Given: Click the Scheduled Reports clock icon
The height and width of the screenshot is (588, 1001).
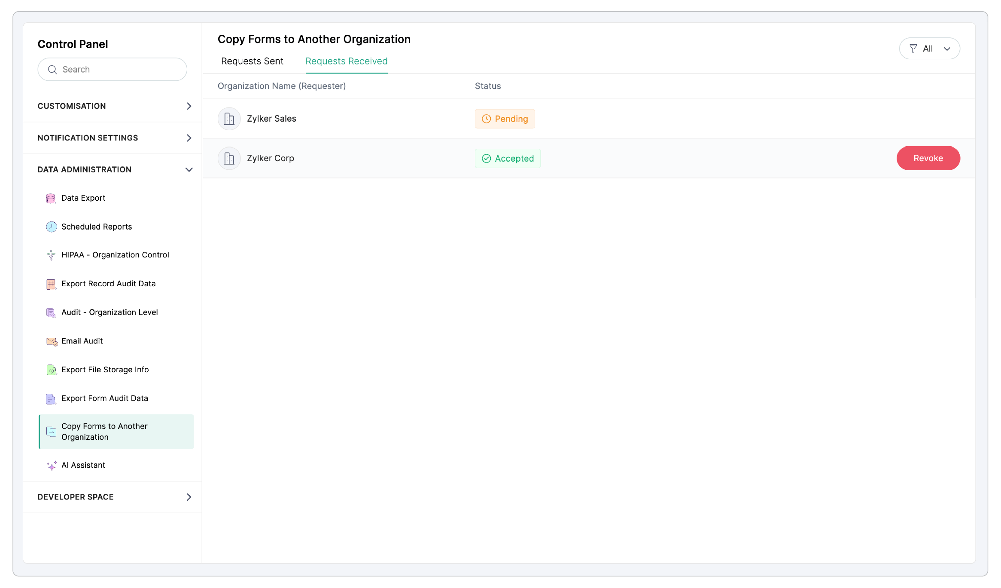Looking at the screenshot, I should point(51,227).
